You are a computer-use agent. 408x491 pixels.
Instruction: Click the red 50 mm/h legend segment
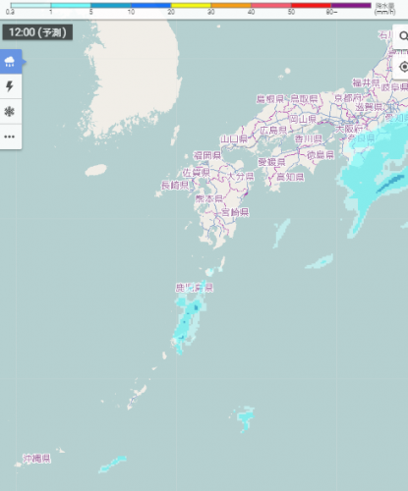coord(311,5)
